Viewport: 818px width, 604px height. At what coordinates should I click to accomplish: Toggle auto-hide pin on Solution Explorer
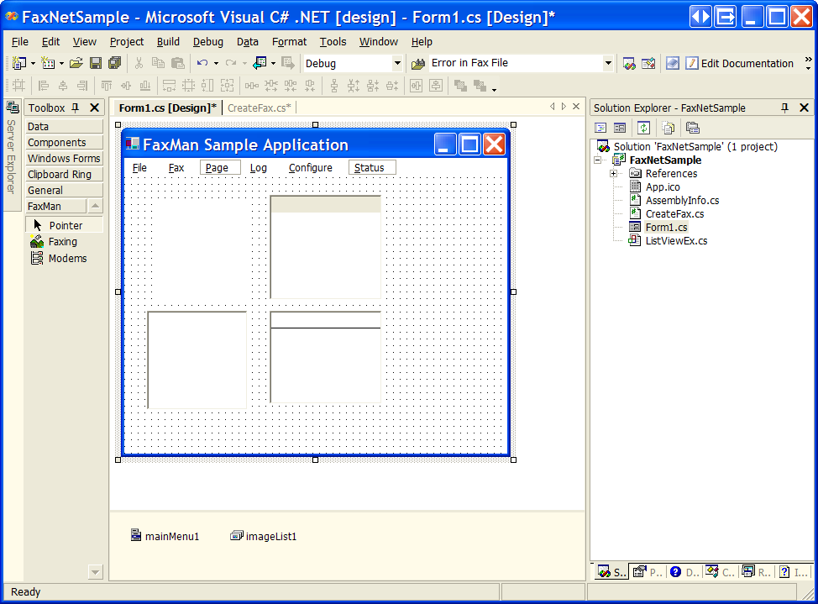pyautogui.click(x=784, y=108)
